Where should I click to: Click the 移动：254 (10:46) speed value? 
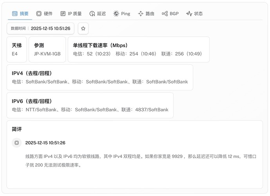pos(136,54)
